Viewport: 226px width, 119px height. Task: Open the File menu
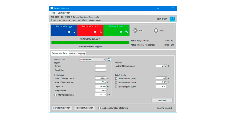pos(53,13)
